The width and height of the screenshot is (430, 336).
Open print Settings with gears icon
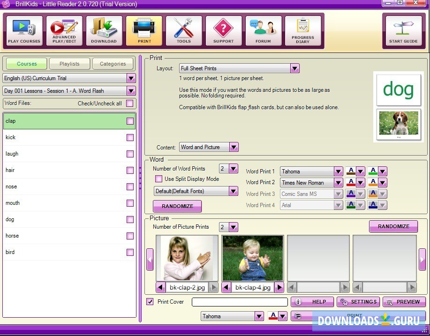tap(358, 302)
